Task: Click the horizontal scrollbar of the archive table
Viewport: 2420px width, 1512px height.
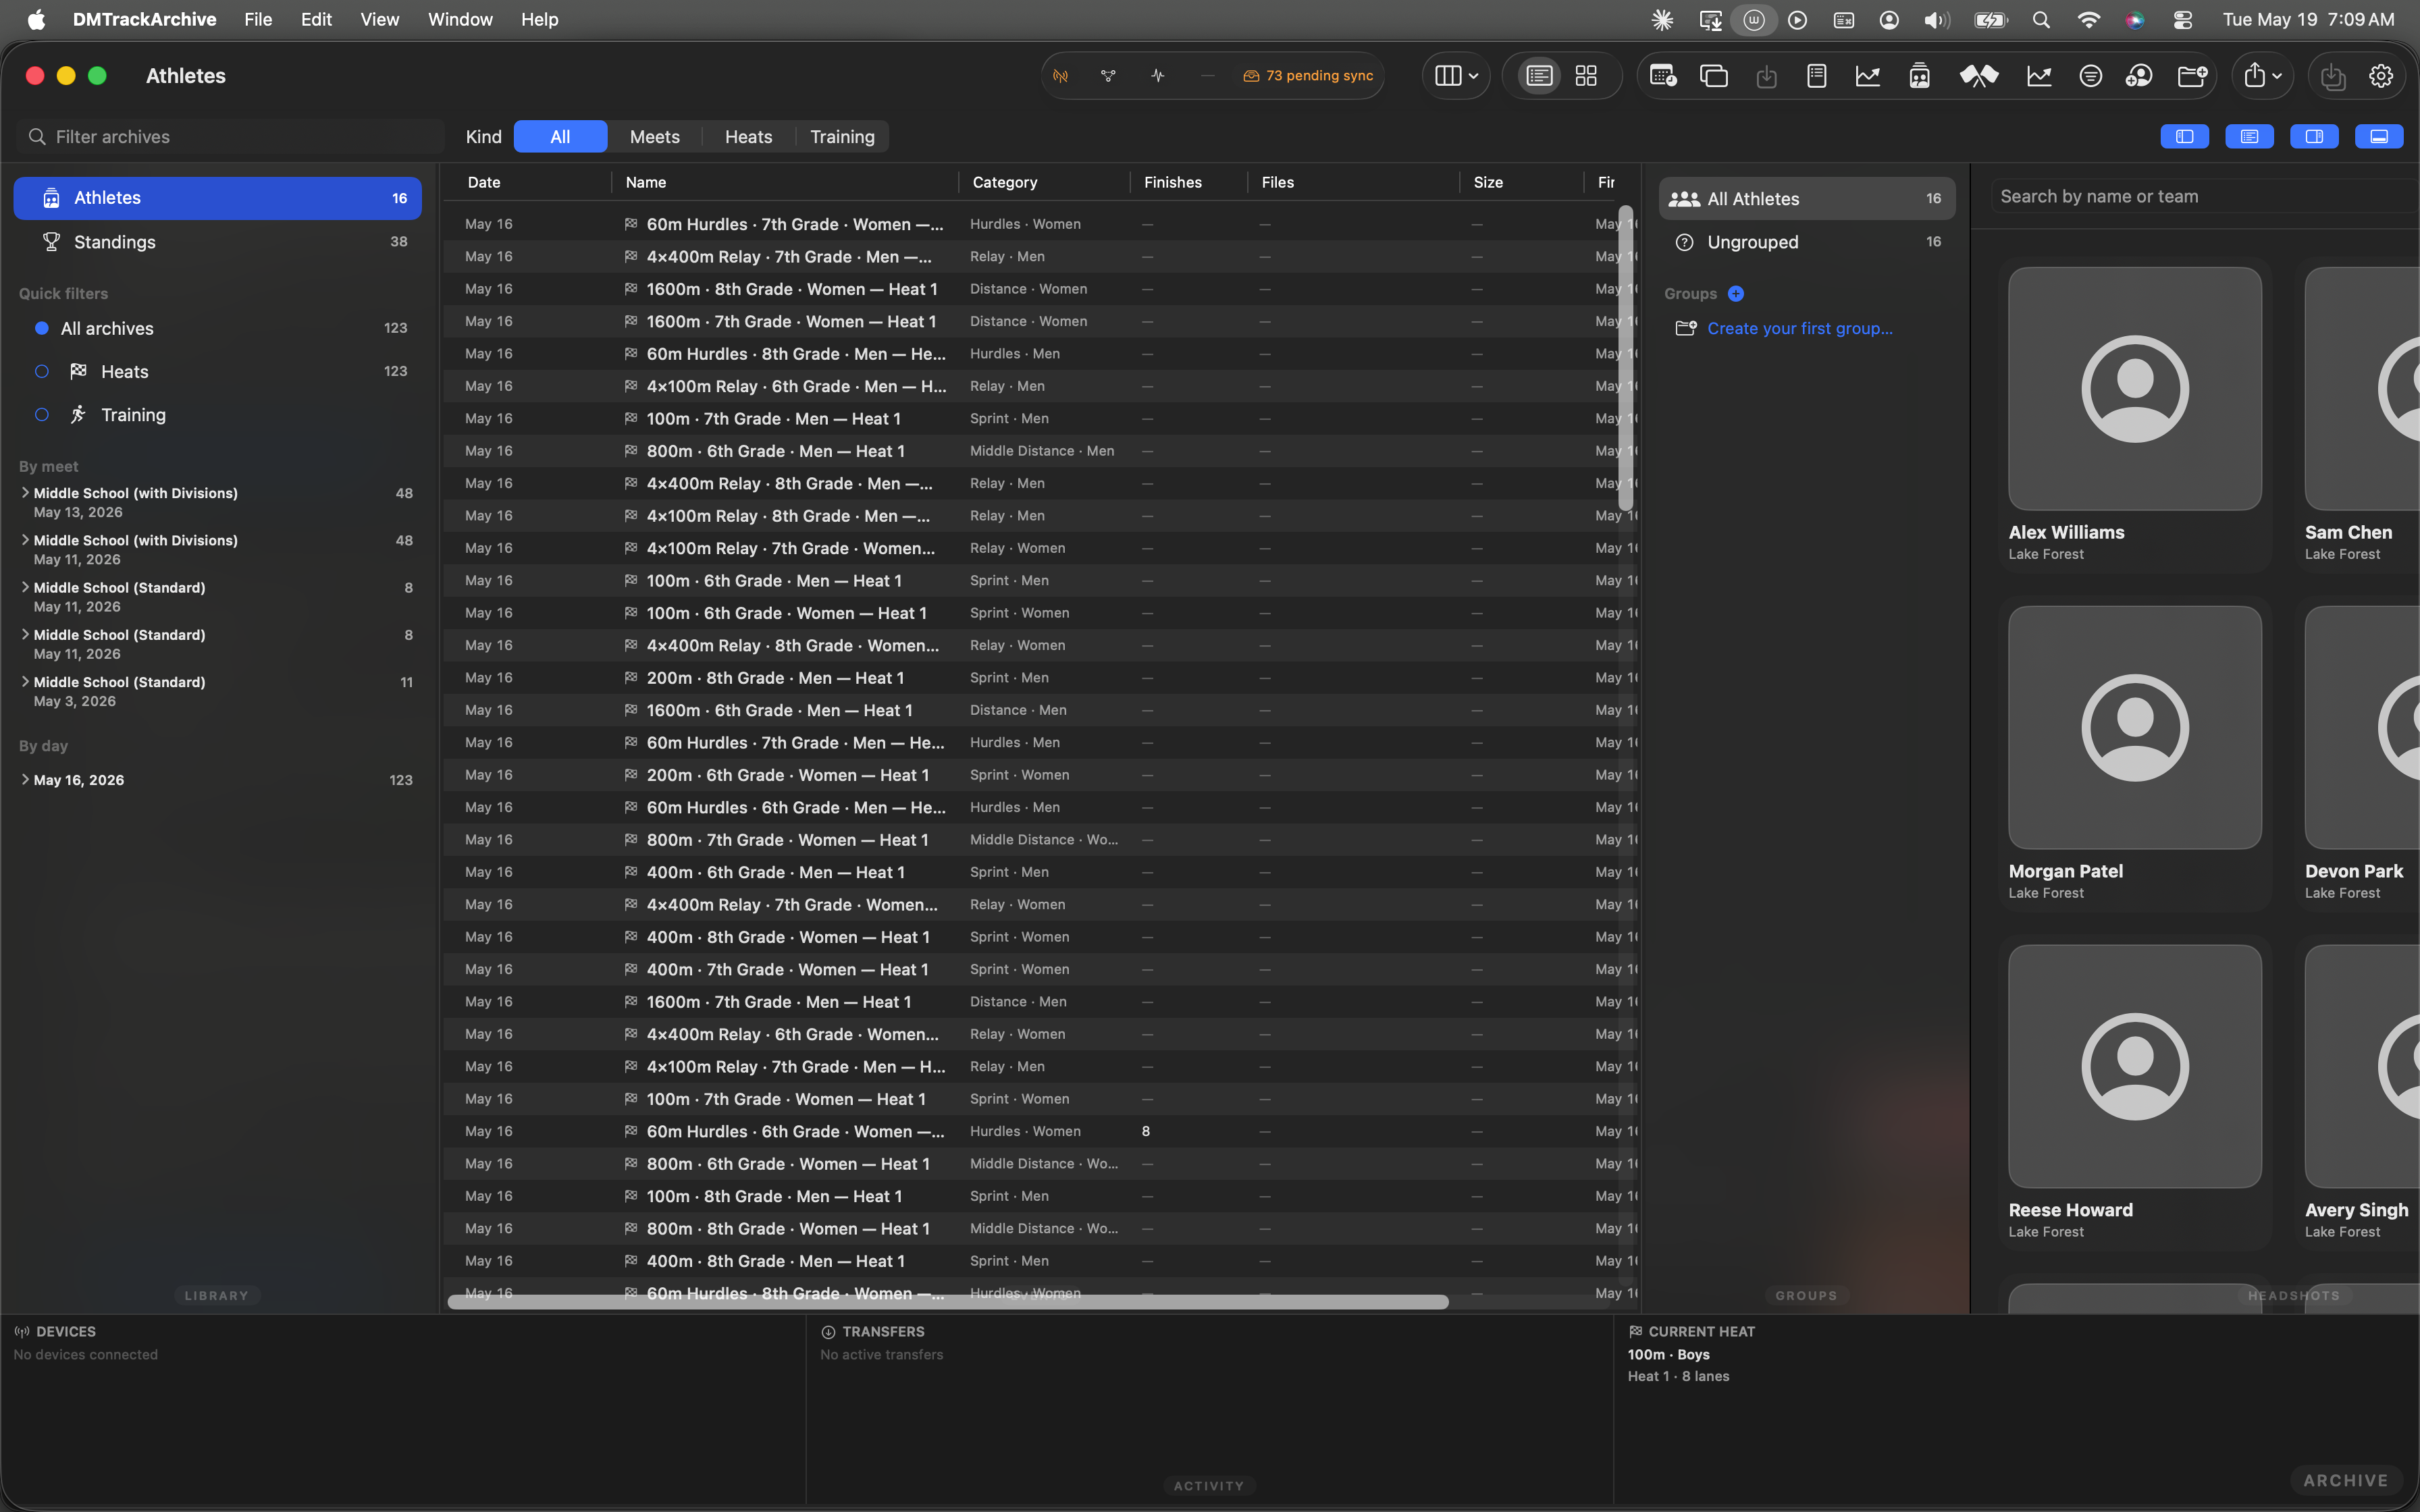Action: point(948,1301)
